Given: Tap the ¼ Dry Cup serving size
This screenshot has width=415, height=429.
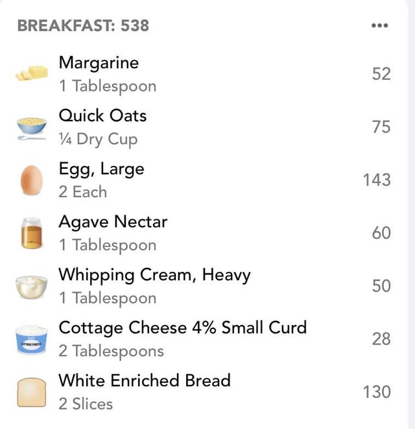Looking at the screenshot, I should point(98,140).
